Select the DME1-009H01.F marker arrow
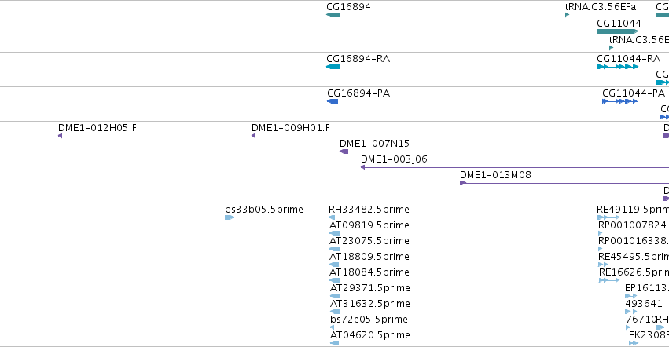 253,136
